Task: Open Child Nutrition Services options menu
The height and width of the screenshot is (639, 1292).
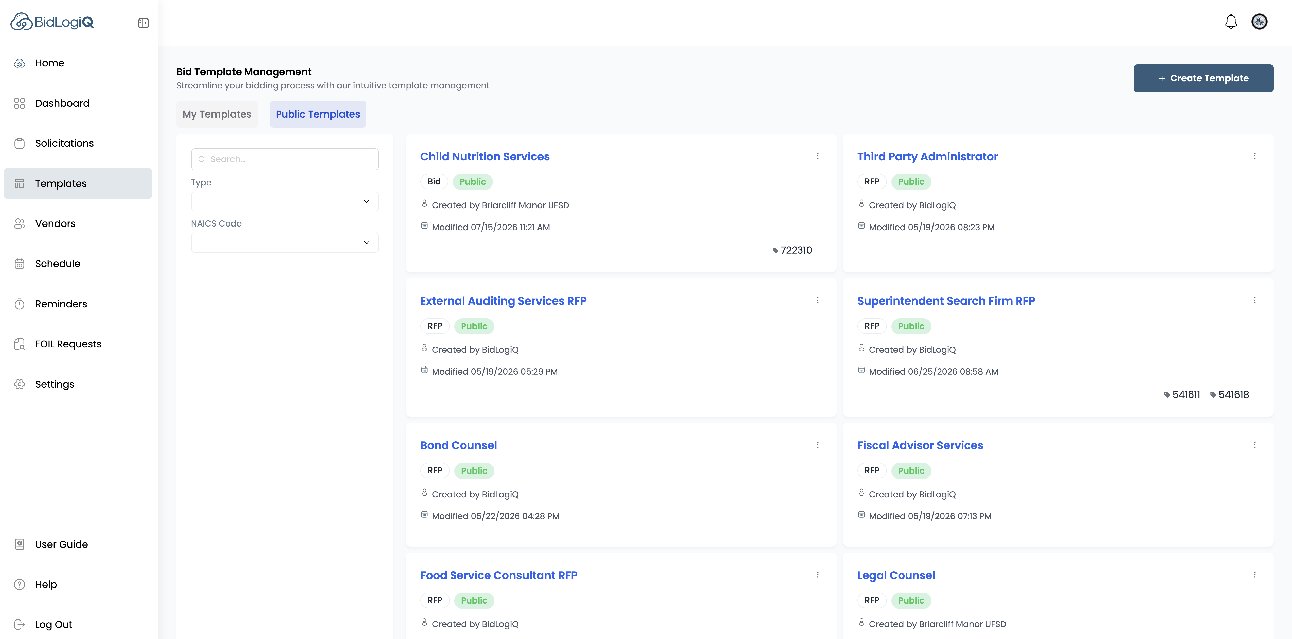Action: point(818,156)
